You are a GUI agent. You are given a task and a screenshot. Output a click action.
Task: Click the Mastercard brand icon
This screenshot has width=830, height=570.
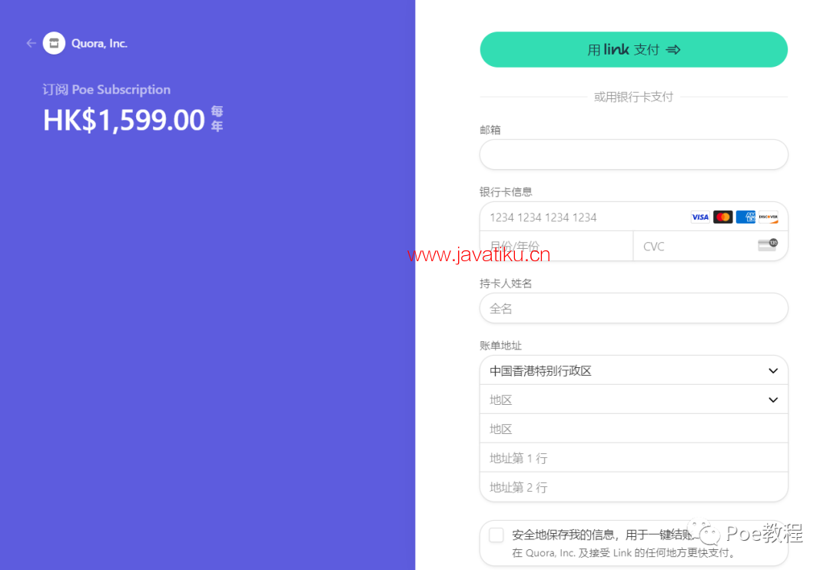[x=722, y=217]
